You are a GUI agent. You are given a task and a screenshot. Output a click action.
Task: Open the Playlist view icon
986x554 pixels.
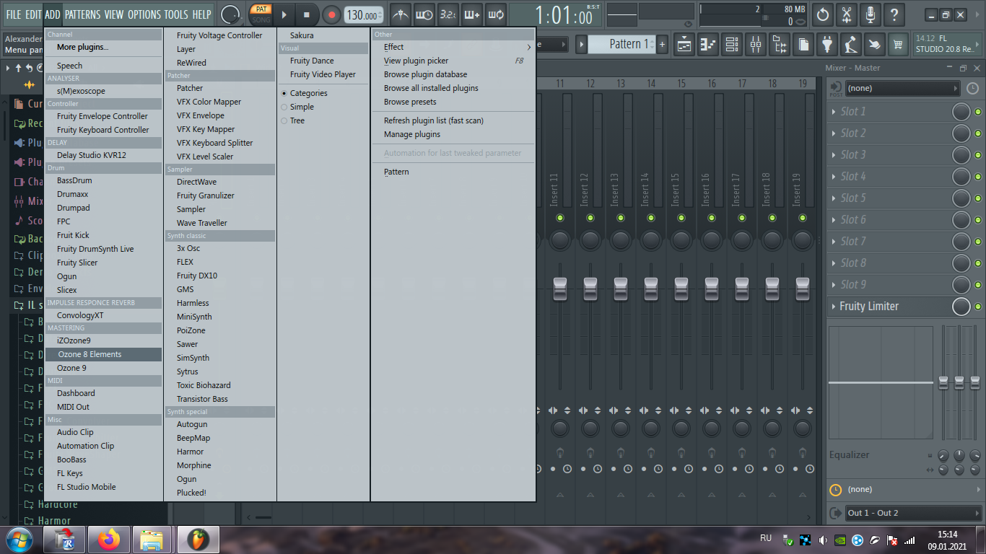click(x=684, y=45)
